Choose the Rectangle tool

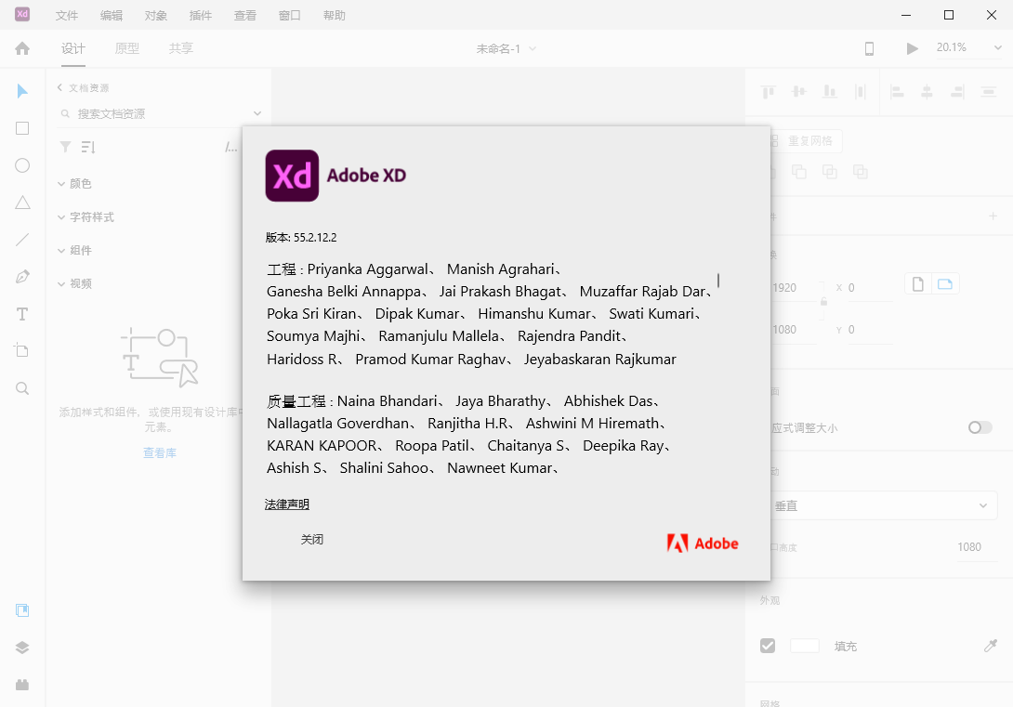pyautogui.click(x=22, y=128)
